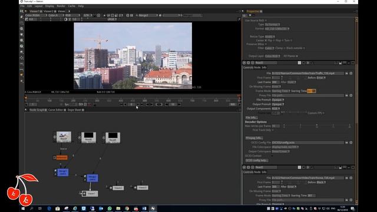This screenshot has width=377, height=212.
Task: Open the Reformat Format dropdown
Action: tap(277, 29)
